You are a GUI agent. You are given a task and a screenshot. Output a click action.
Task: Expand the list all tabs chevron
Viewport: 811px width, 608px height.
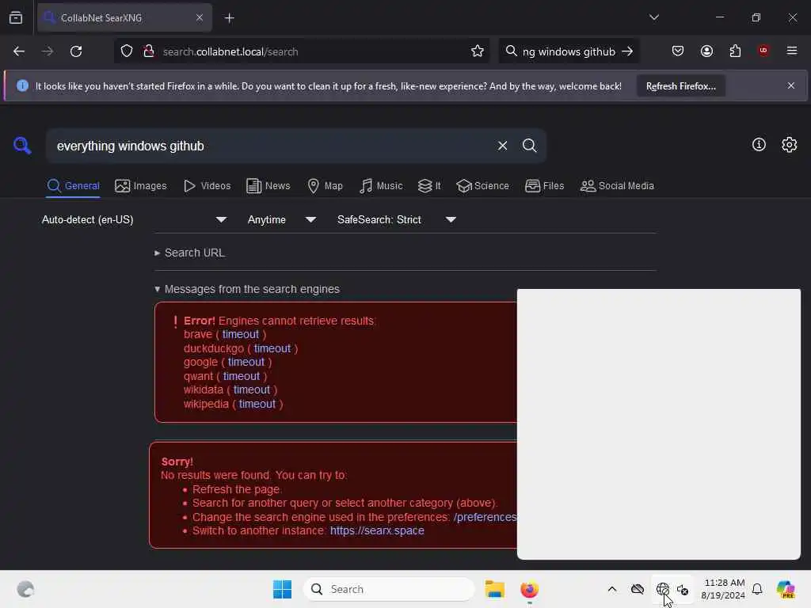[653, 17]
